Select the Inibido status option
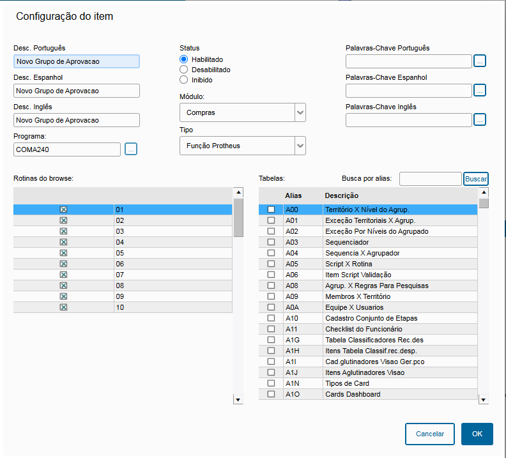 [184, 80]
